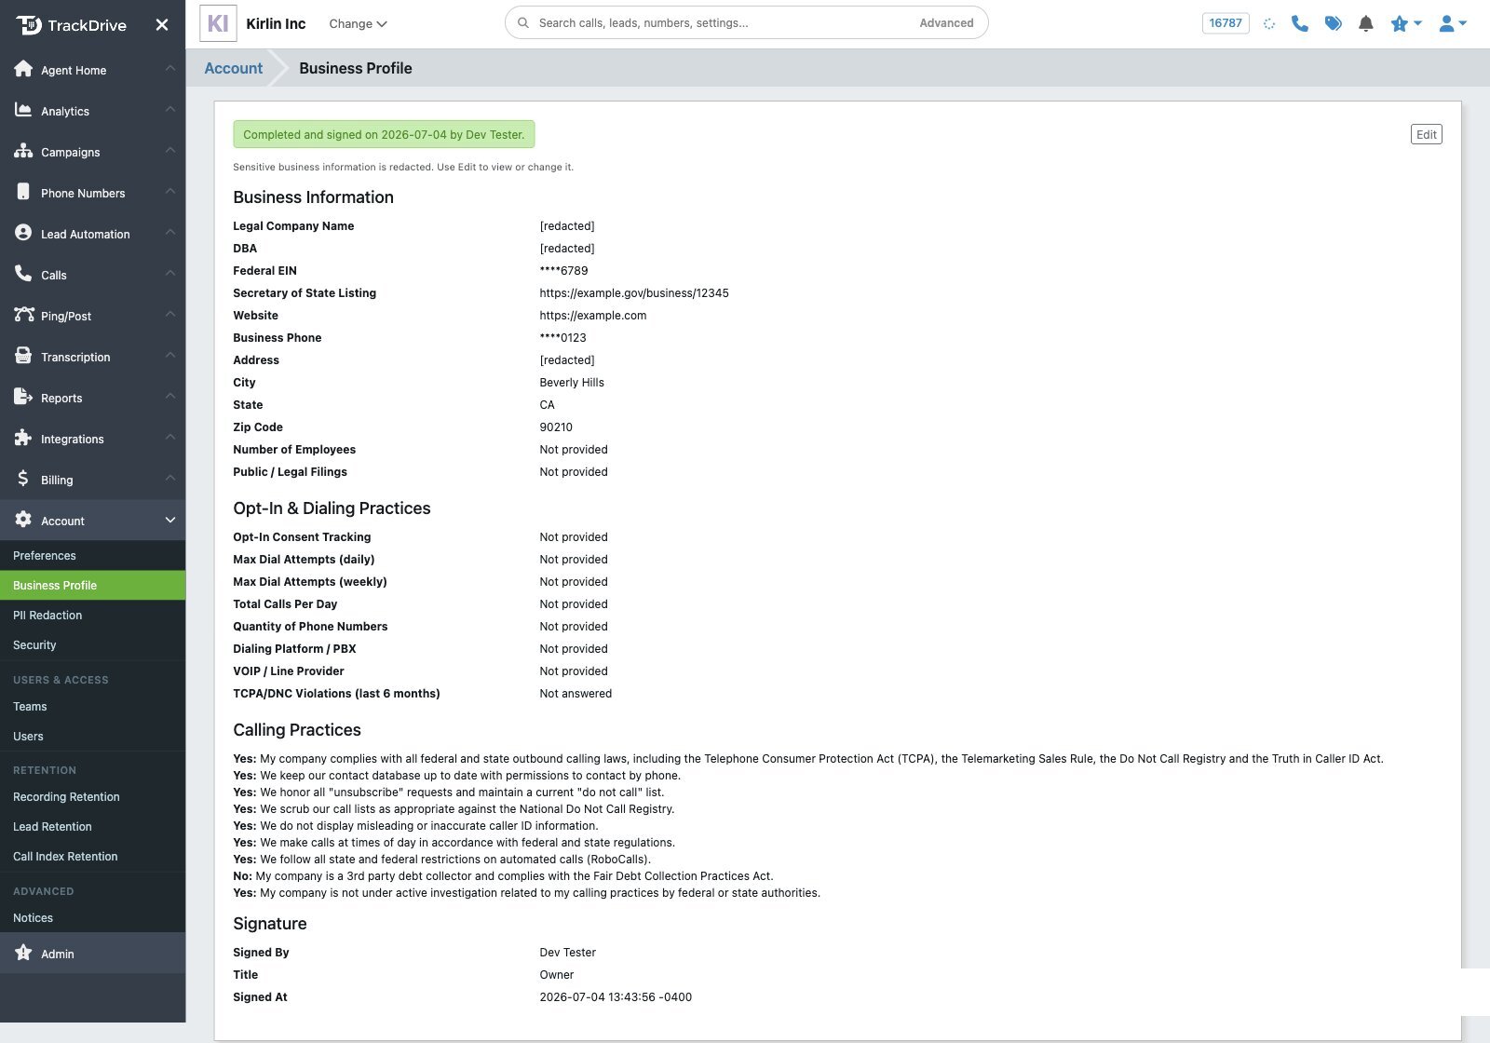
Task: Click the Admin star icon in sidebar
Action: pos(23,953)
